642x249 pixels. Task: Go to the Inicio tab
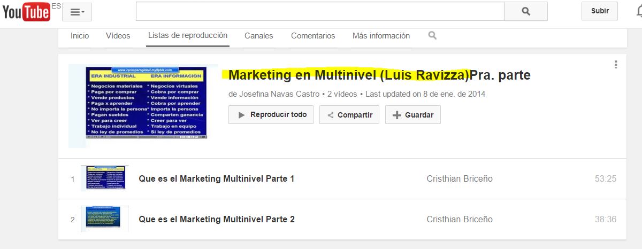(80, 36)
